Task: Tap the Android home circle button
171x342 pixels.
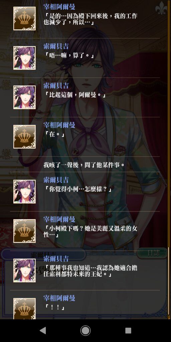Action: pyautogui.click(x=85, y=330)
